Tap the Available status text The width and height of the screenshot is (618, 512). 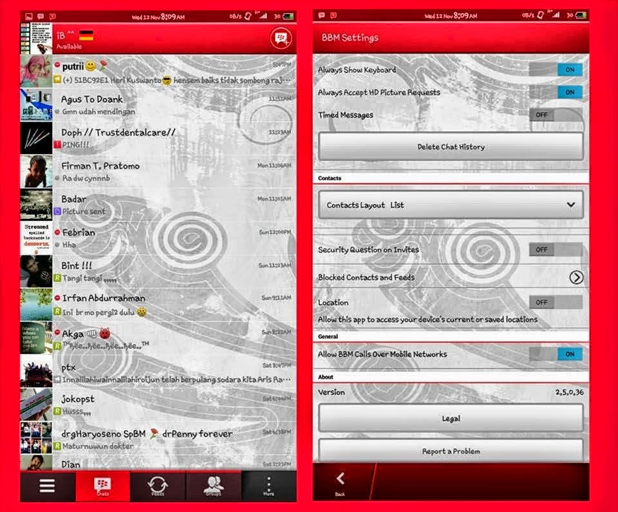pos(69,46)
